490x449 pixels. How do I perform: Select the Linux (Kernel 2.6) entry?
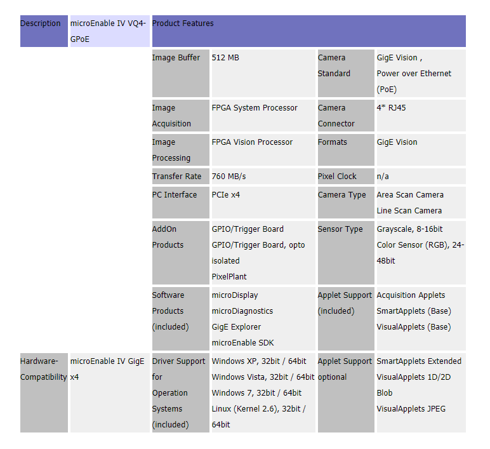click(258, 417)
